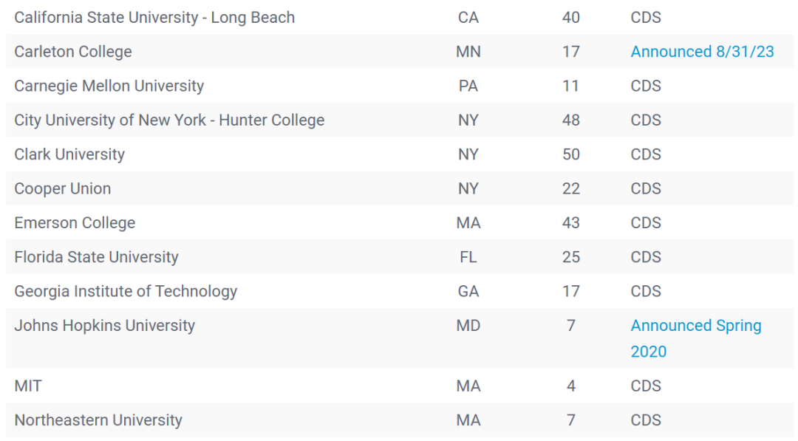Select the MIT row name
The image size is (798, 441).
28,386
